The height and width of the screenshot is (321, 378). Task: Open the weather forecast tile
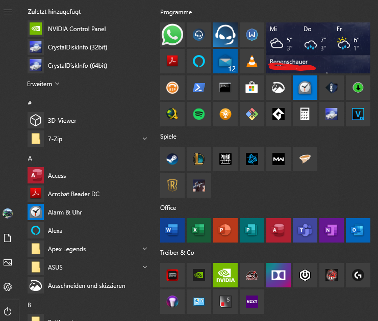(318, 48)
